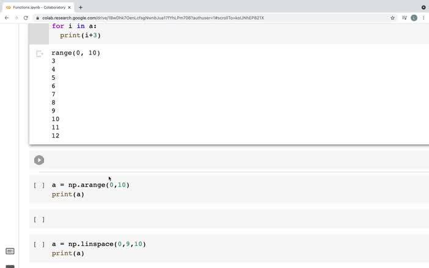
Task: Click output value 12
Action: coord(55,136)
